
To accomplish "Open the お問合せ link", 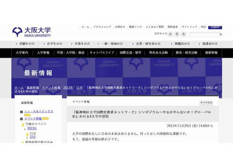I will click(120, 27).
